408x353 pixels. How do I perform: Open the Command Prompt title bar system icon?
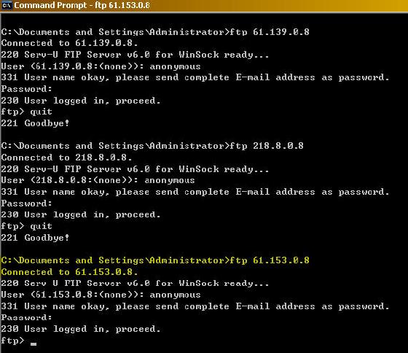tap(7, 5)
